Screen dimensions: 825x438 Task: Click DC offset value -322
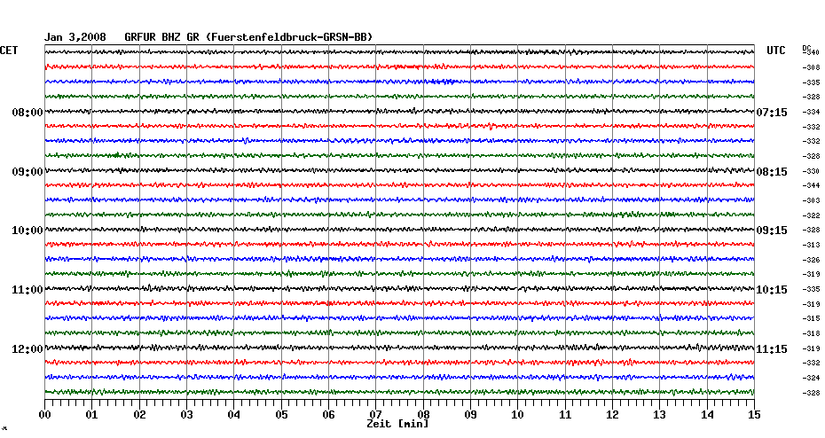(x=812, y=215)
